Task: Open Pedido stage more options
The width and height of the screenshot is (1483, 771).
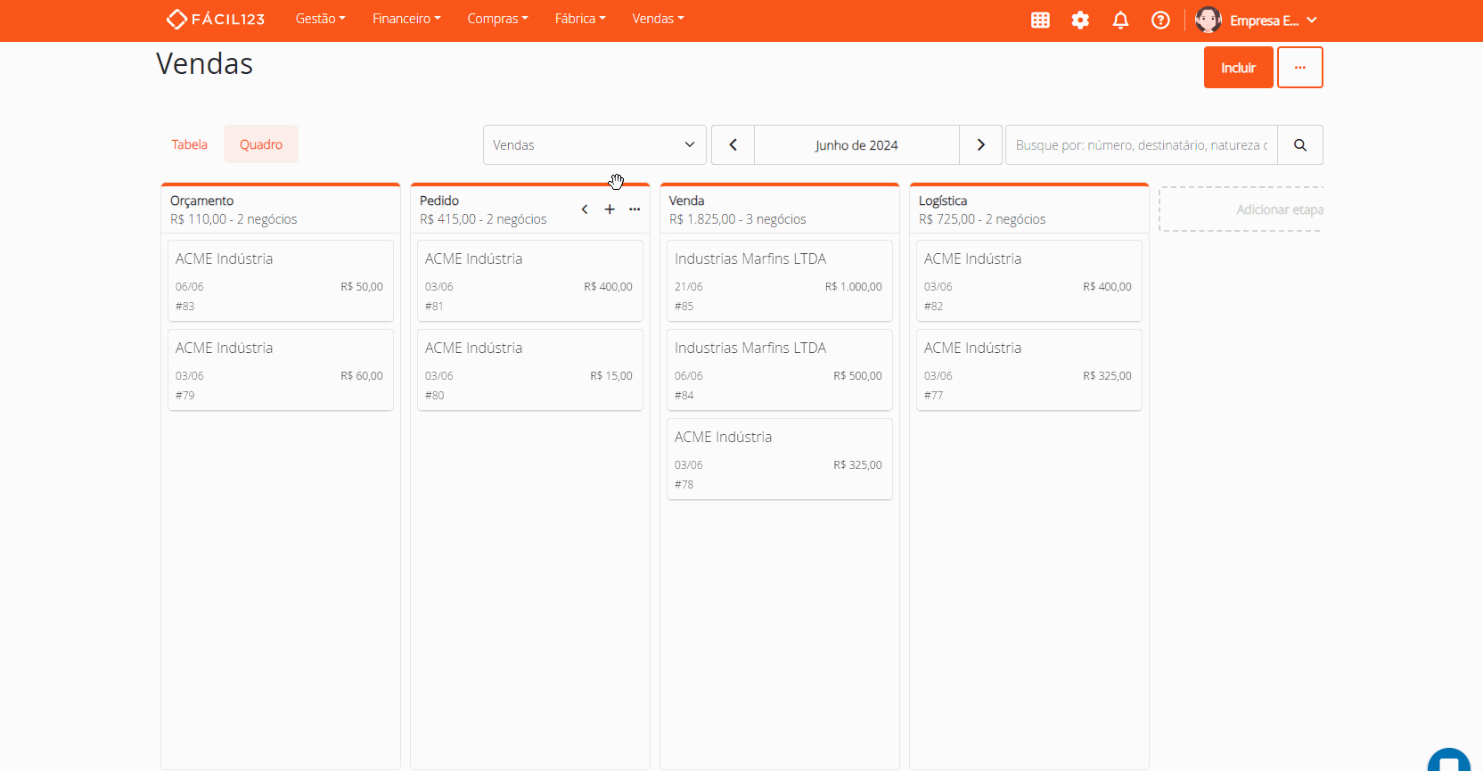Action: (x=635, y=209)
